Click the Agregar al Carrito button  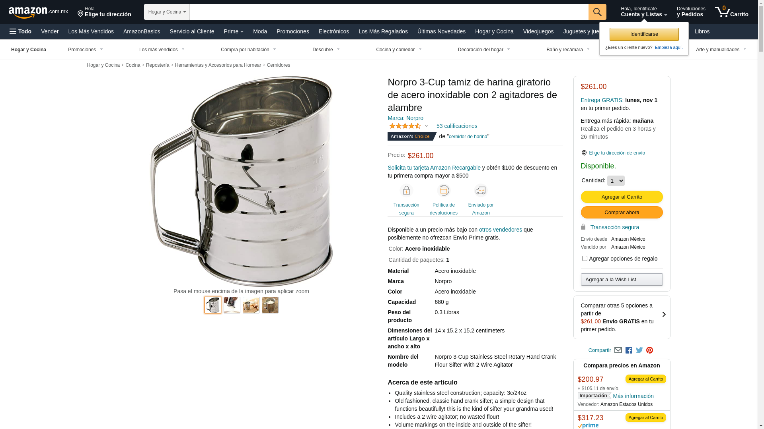pyautogui.click(x=622, y=197)
